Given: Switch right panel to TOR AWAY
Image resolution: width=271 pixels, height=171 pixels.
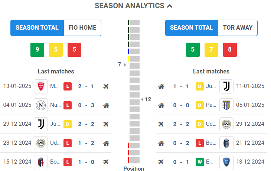Looking at the screenshot, I should click(238, 28).
